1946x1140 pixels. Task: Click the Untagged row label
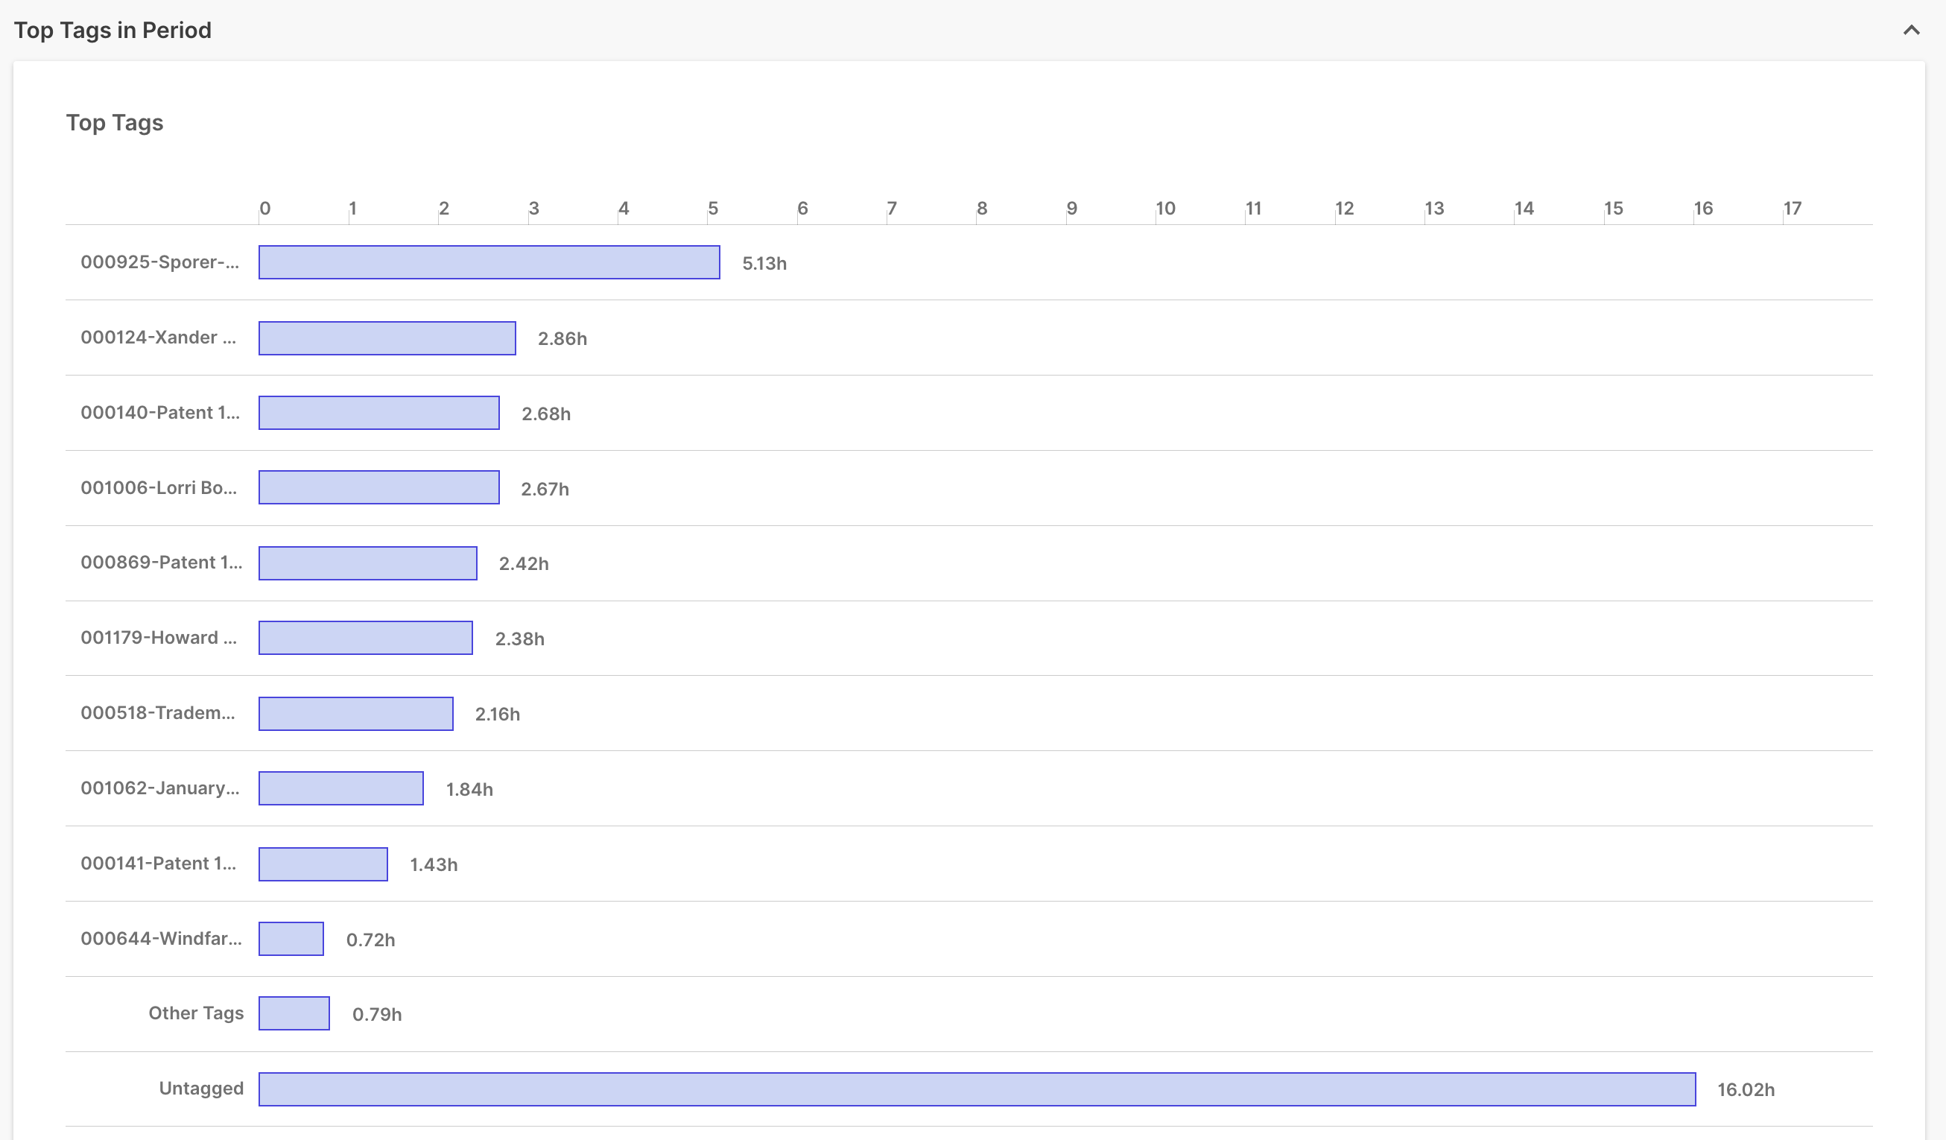pos(202,1089)
